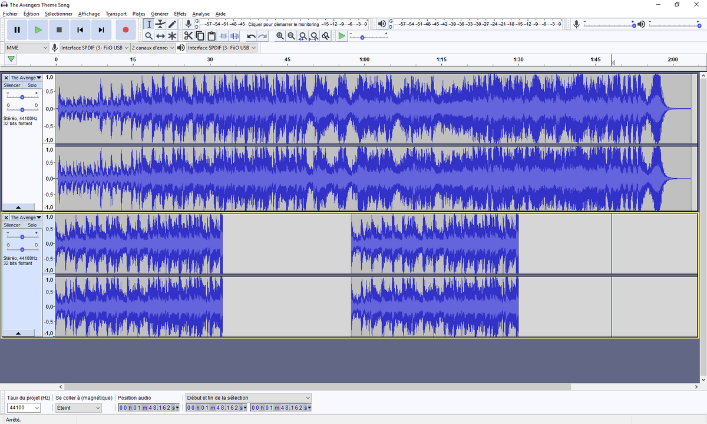Open the recording meter microphone menu
Screen dimensions: 707x424
point(189,24)
